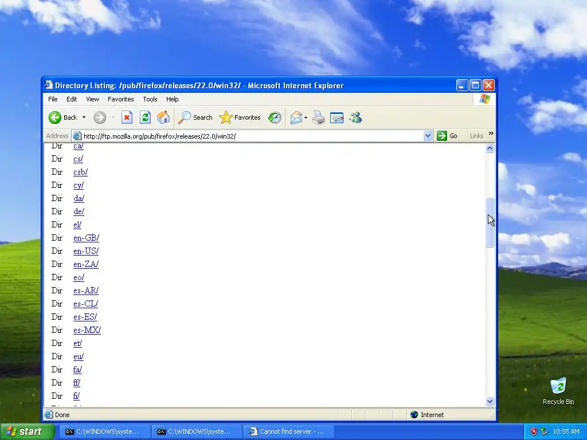Click the Windows flag logo throbber
Viewport: 587px width, 440px height.
click(x=484, y=99)
